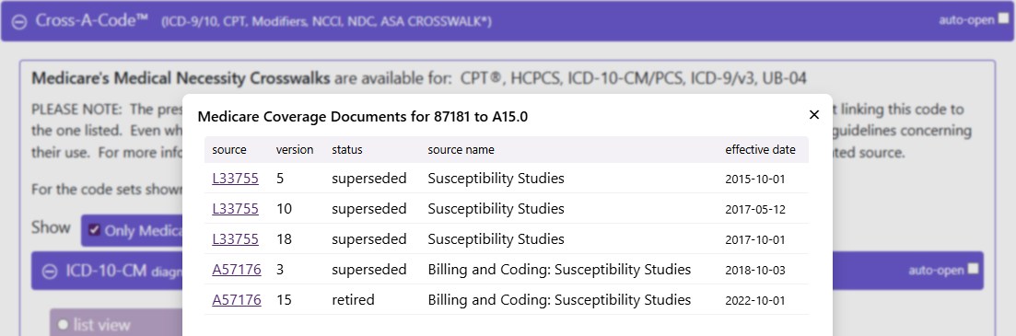This screenshot has height=336, width=1016.
Task: Click the status column header
Action: pyautogui.click(x=347, y=149)
